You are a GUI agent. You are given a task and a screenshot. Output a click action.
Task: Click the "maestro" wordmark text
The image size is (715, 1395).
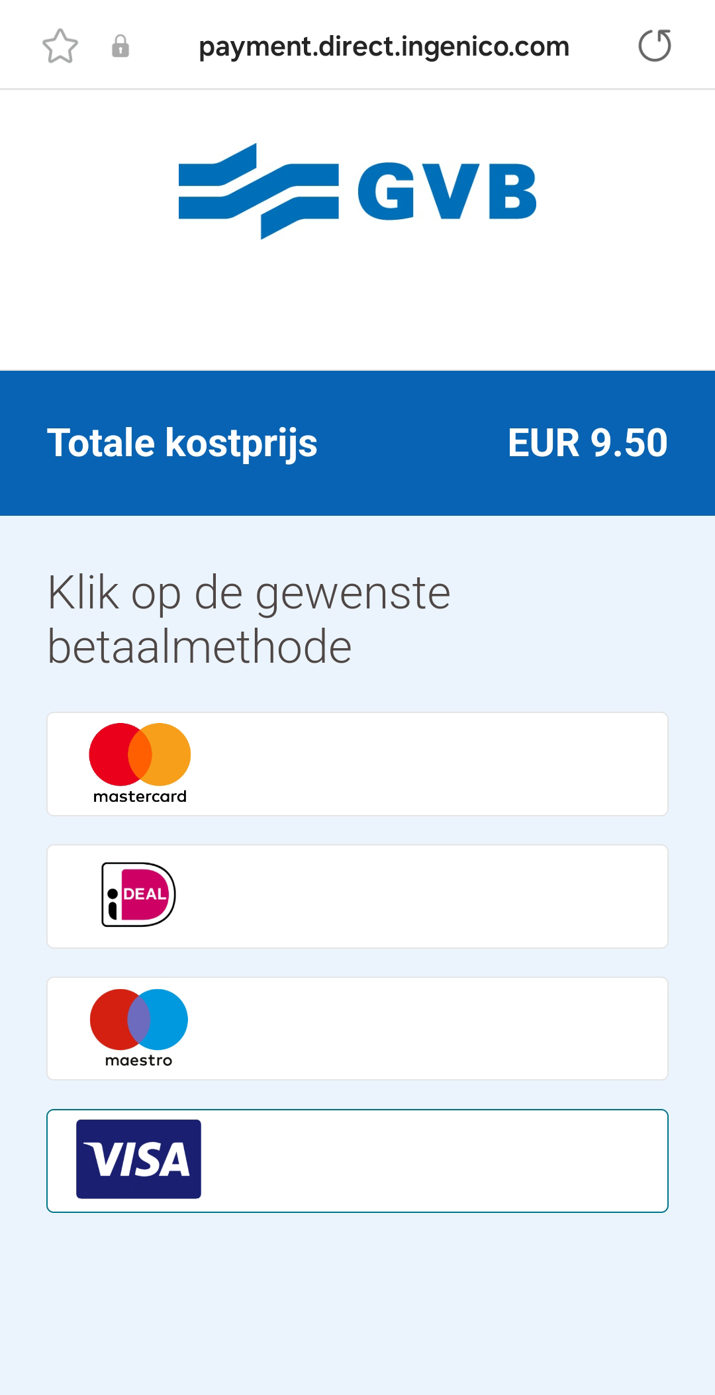tap(139, 1061)
